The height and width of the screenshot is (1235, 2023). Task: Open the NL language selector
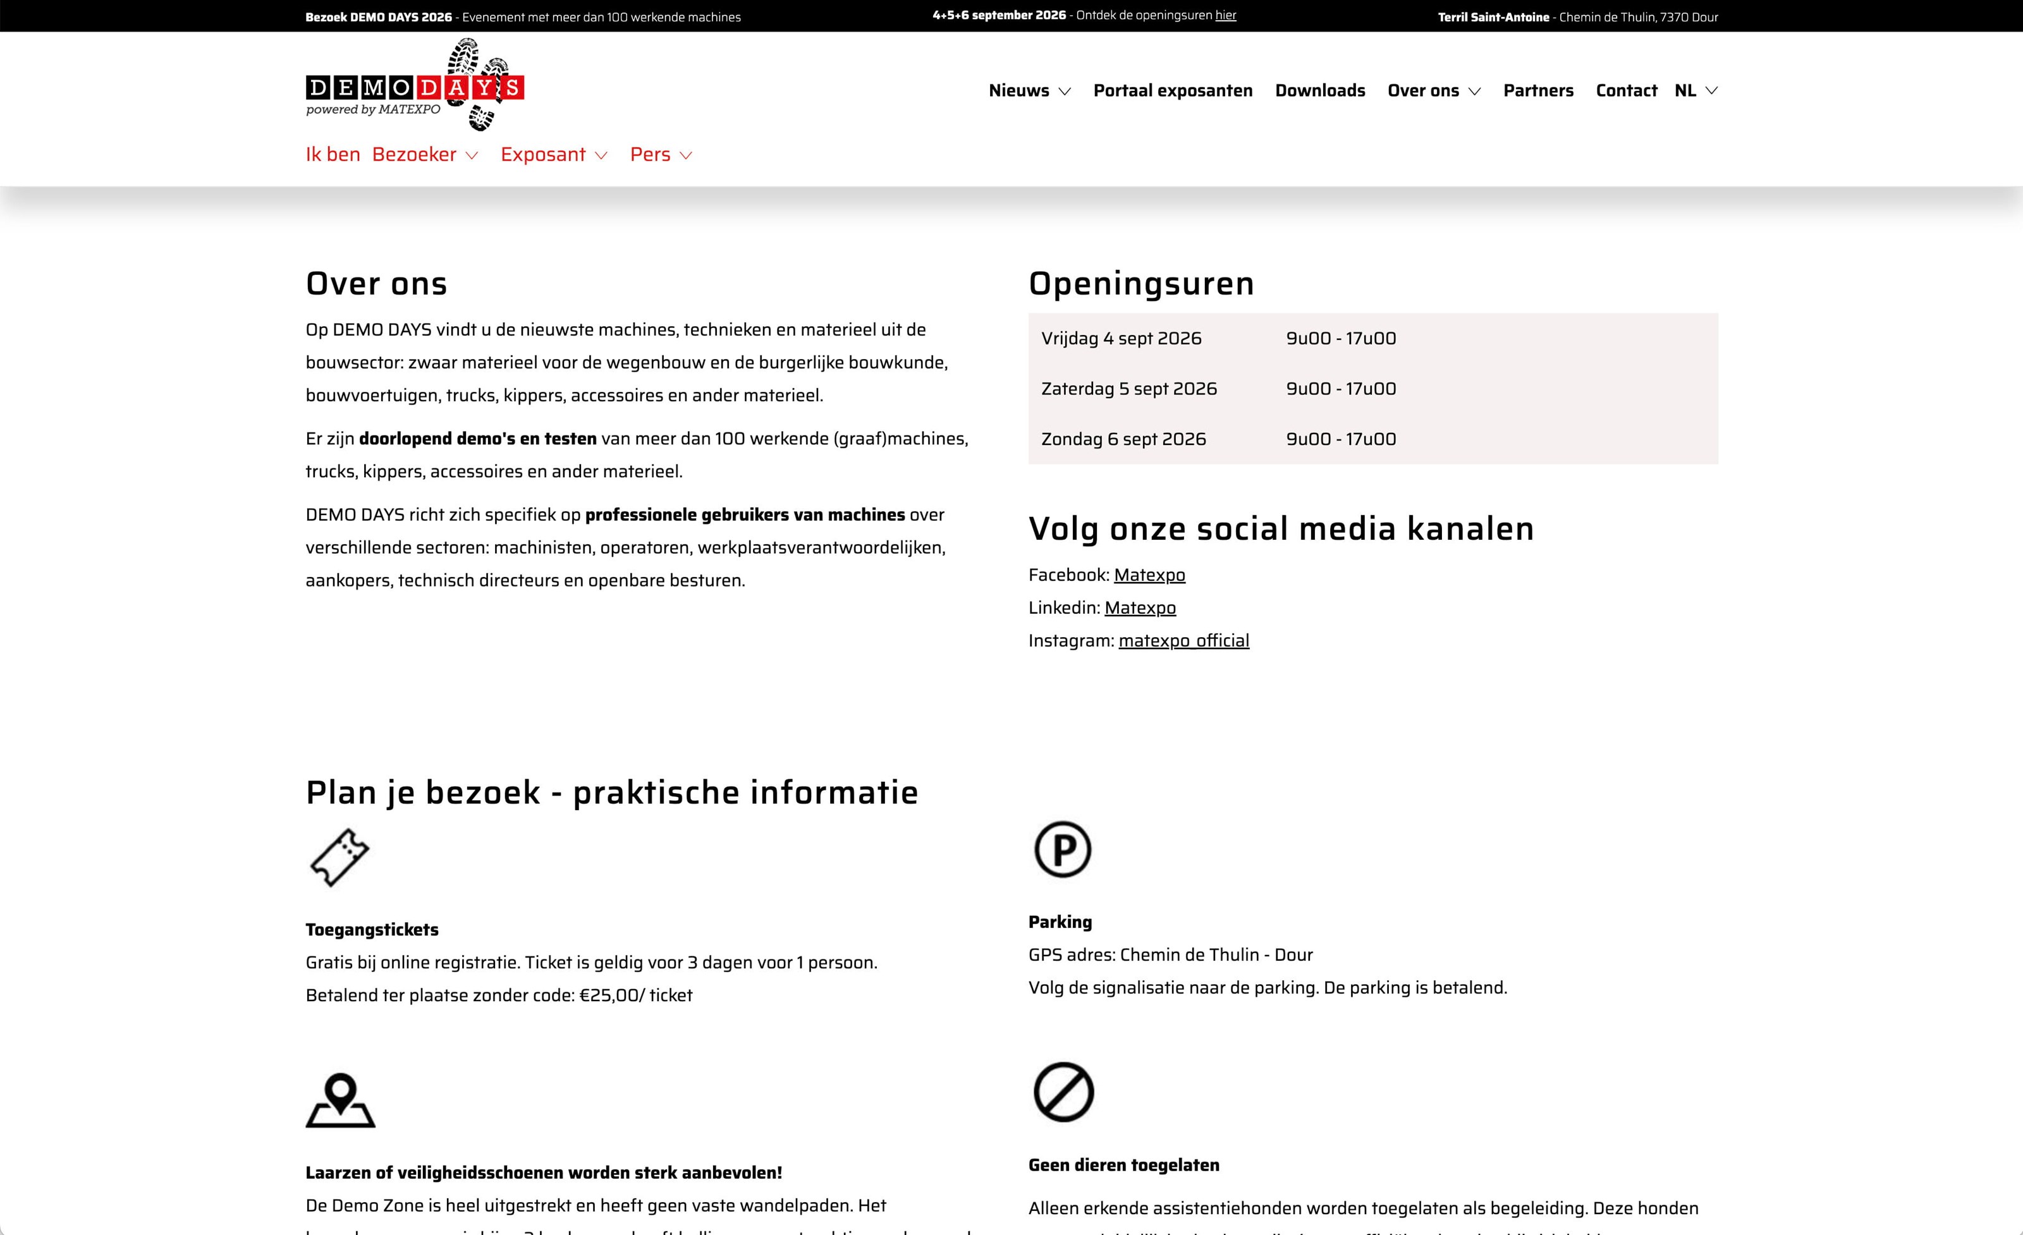point(1696,90)
